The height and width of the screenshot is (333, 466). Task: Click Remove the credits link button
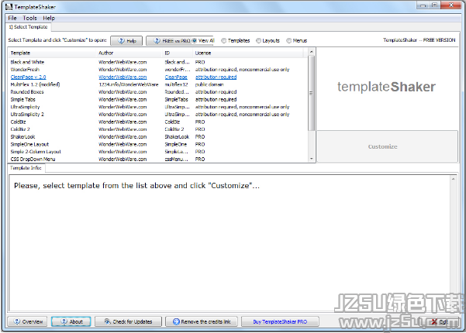click(202, 321)
